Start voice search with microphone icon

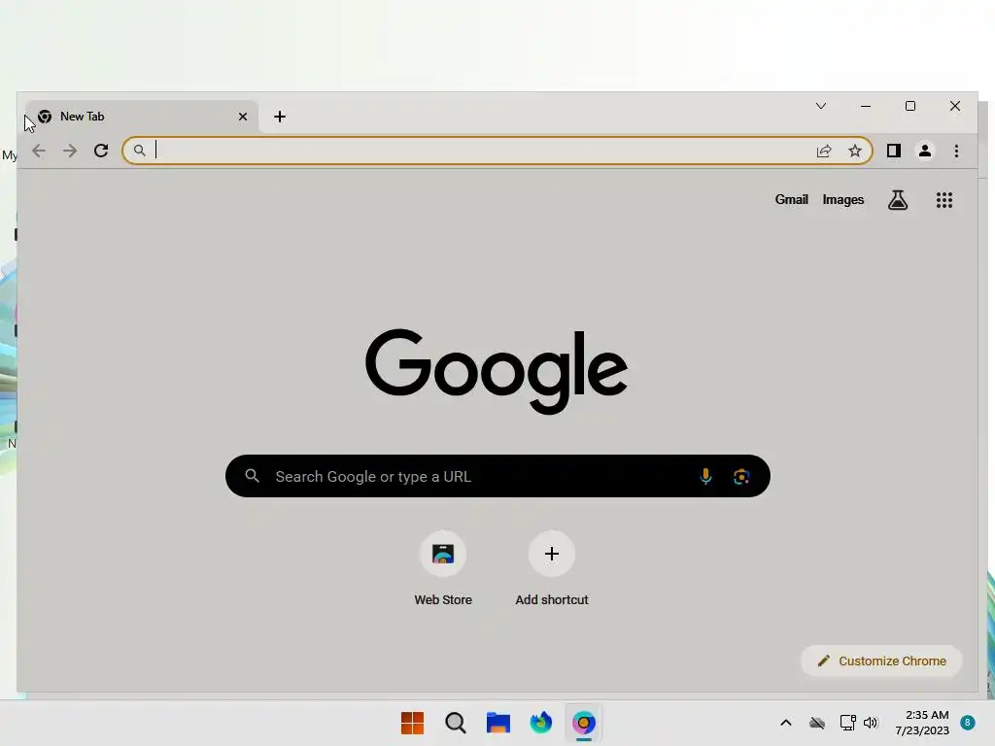point(705,476)
